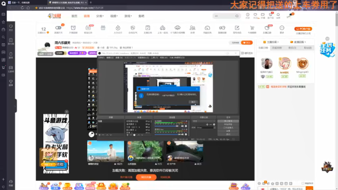Click the Douyu logo in the header
Screen dimensions: 338x190
54,16
